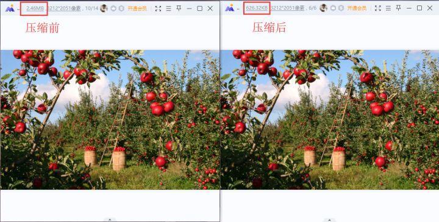Click the app logo in the left viewer window
Image resolution: width=439 pixels, height=222 pixels.
click(x=10, y=8)
